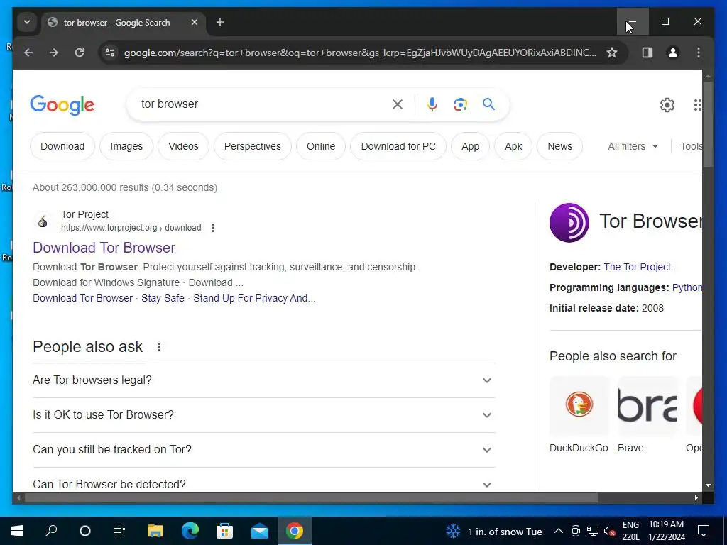Click the Cortana circle icon

(85, 531)
